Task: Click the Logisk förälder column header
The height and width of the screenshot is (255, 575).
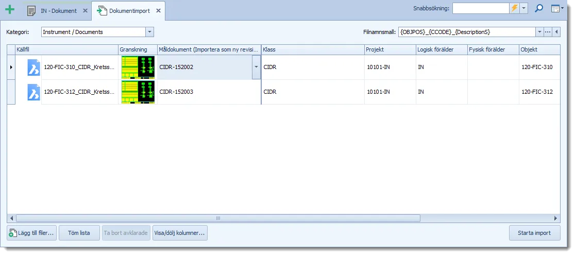Action: pyautogui.click(x=441, y=49)
